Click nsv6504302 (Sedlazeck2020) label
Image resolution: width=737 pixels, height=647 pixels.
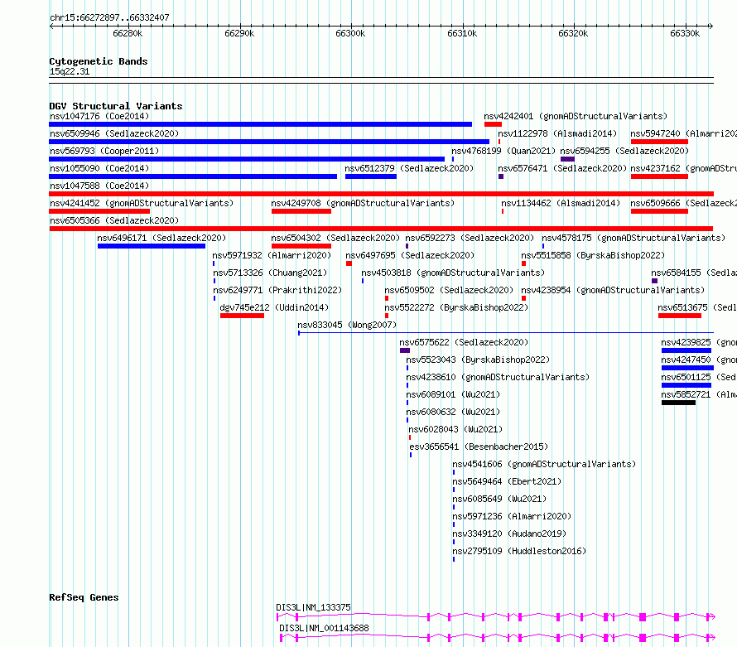point(335,238)
